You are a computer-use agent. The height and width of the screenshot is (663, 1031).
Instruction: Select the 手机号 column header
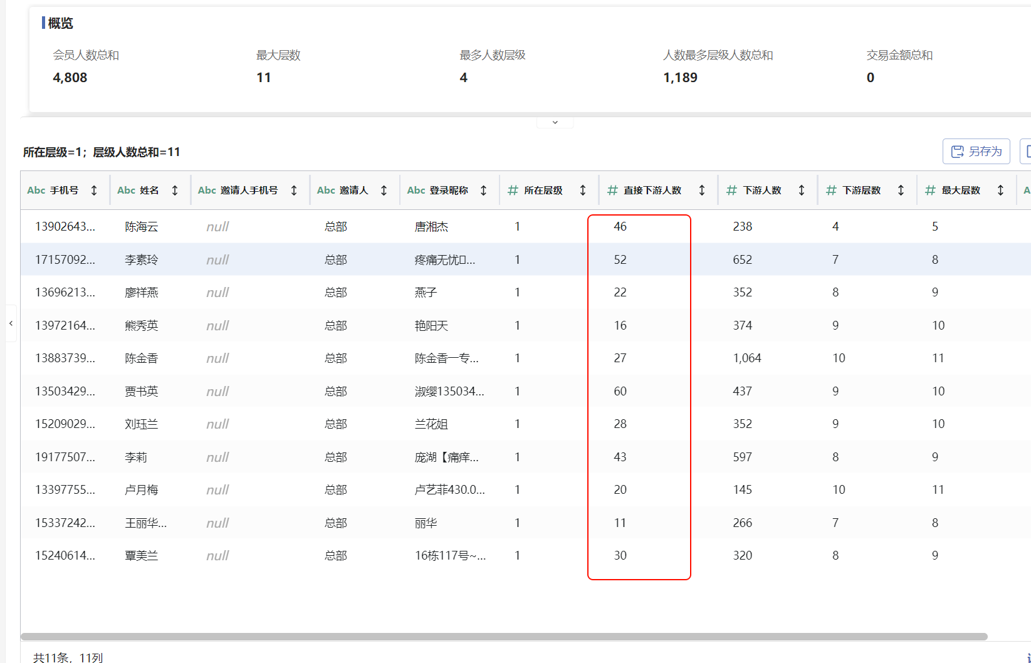(x=65, y=190)
